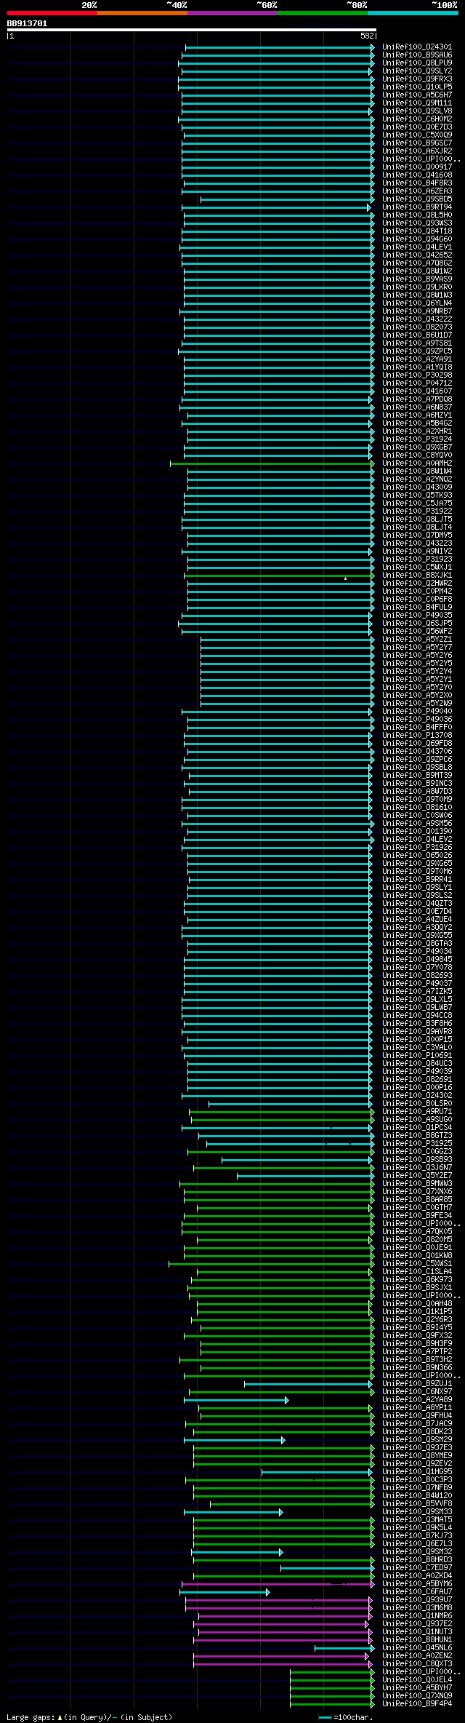Select UniRef100_B9RT94 label
This screenshot has width=465, height=1723.
pyautogui.click(x=417, y=207)
